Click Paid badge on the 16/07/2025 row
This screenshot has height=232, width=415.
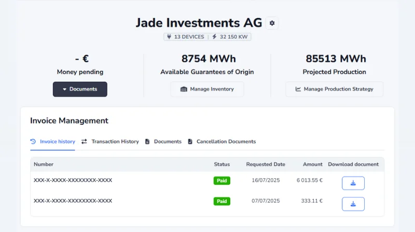pyautogui.click(x=222, y=181)
